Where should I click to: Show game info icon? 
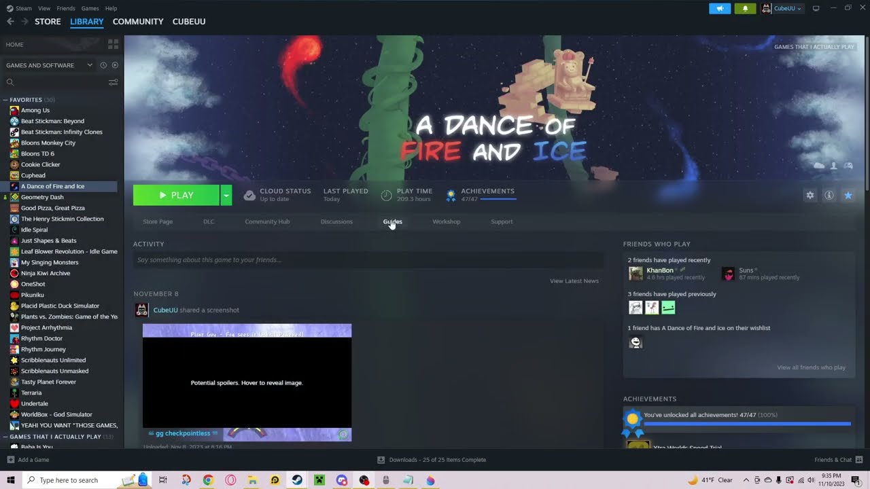[829, 195]
